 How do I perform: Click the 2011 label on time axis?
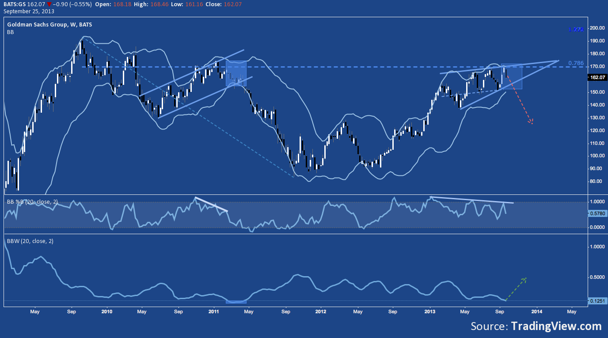point(214,311)
